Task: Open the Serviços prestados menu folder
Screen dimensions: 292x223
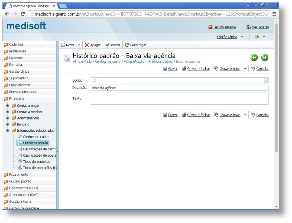Action: (x=30, y=92)
